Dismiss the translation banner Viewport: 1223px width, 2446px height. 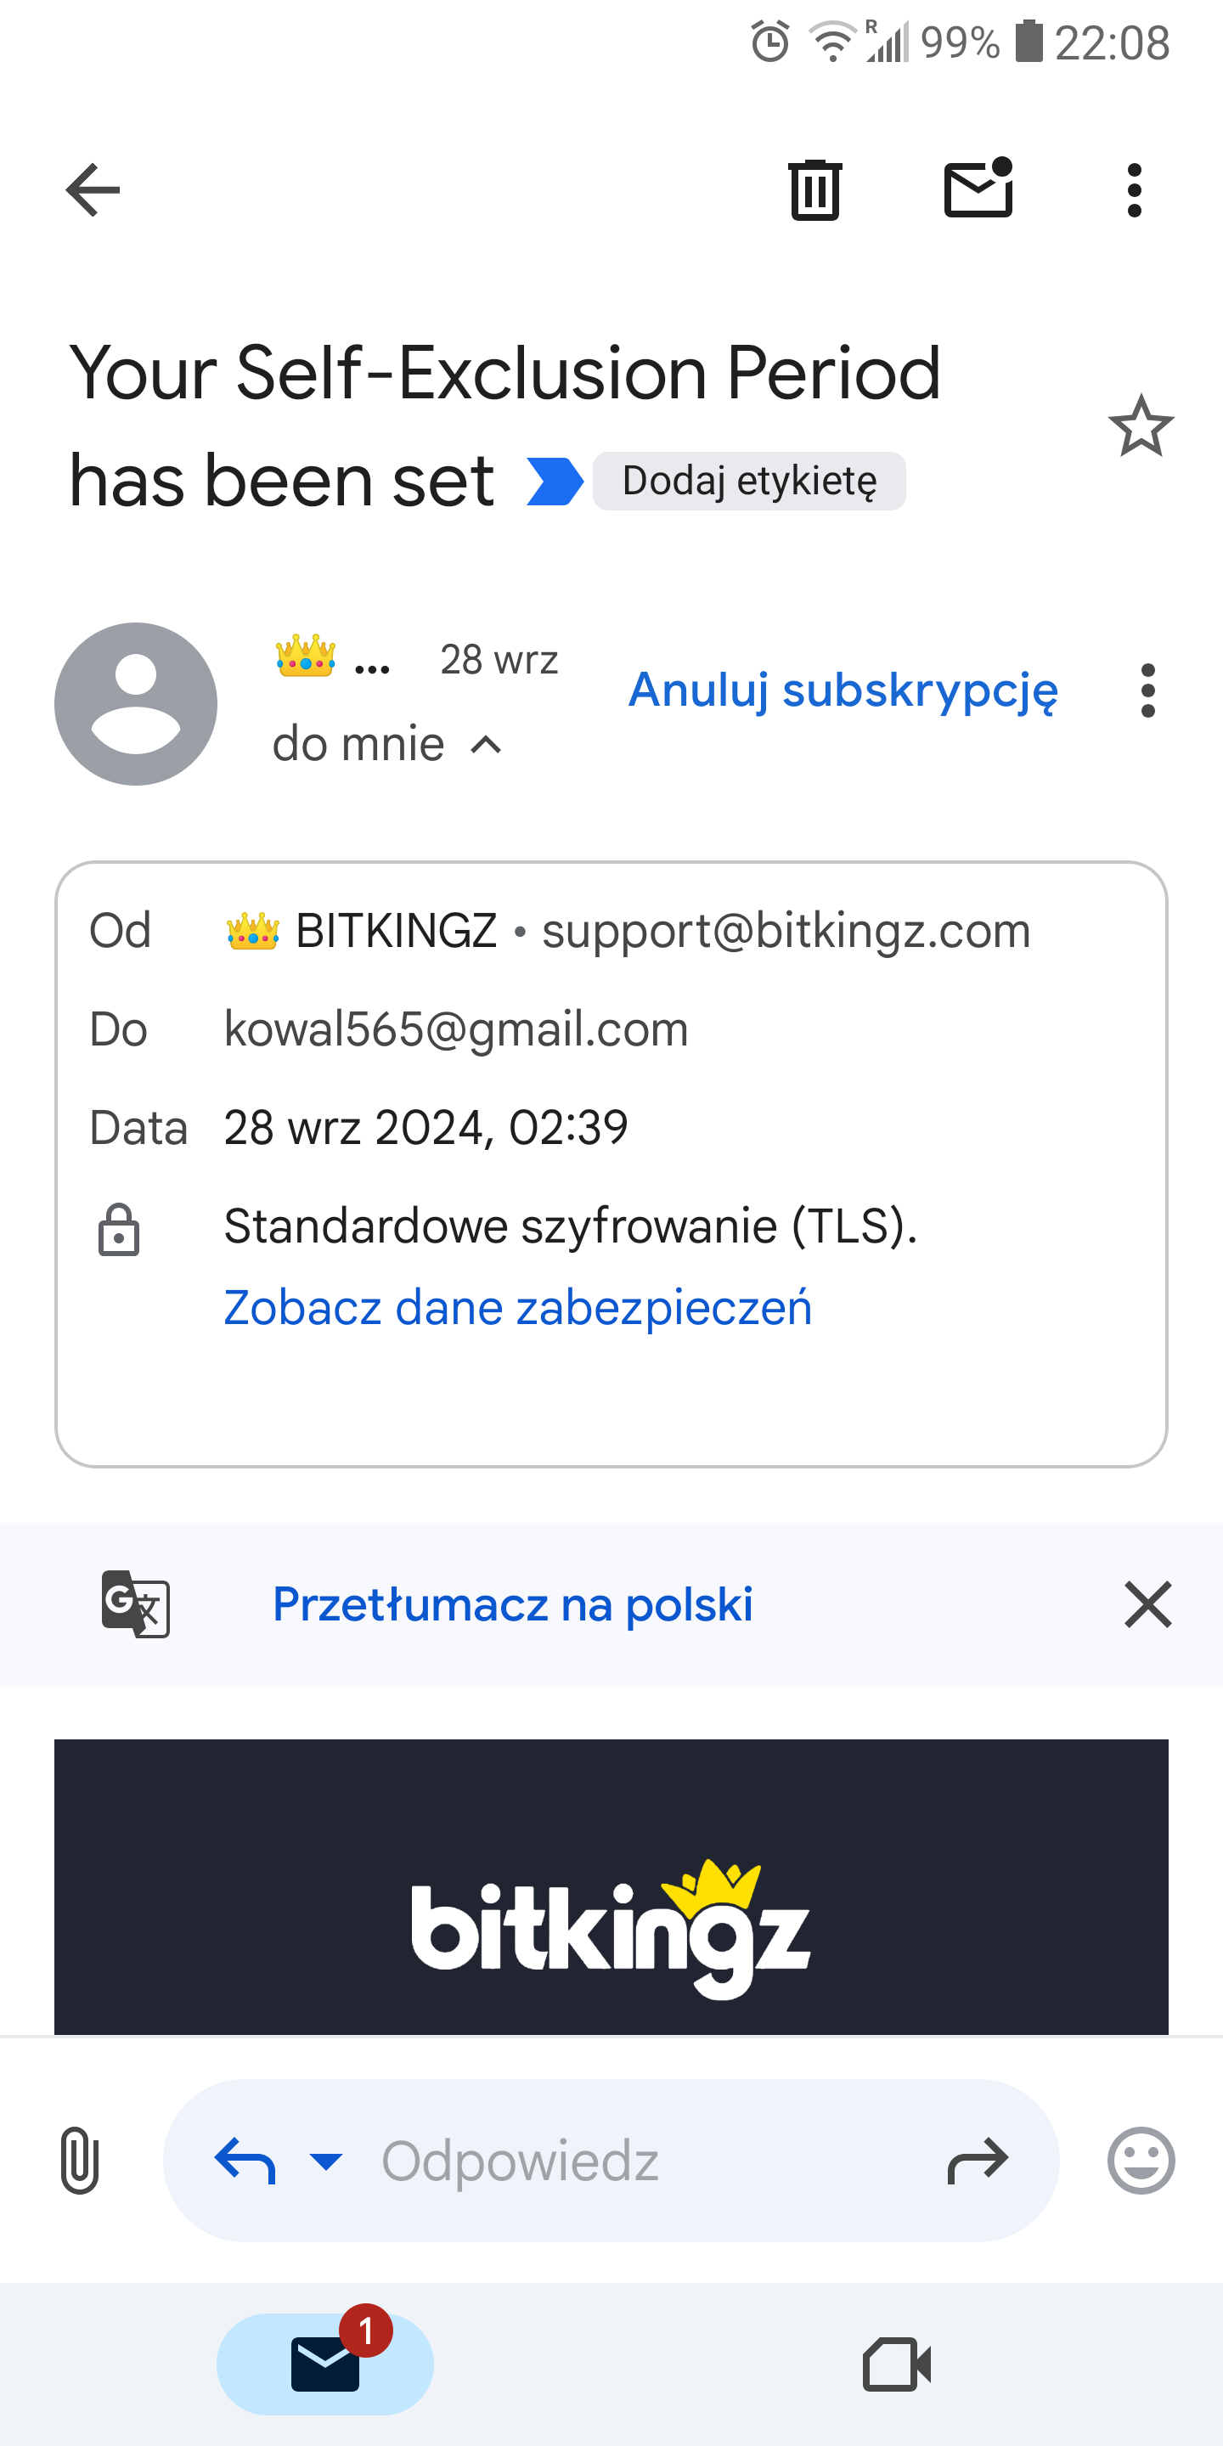[1148, 1603]
